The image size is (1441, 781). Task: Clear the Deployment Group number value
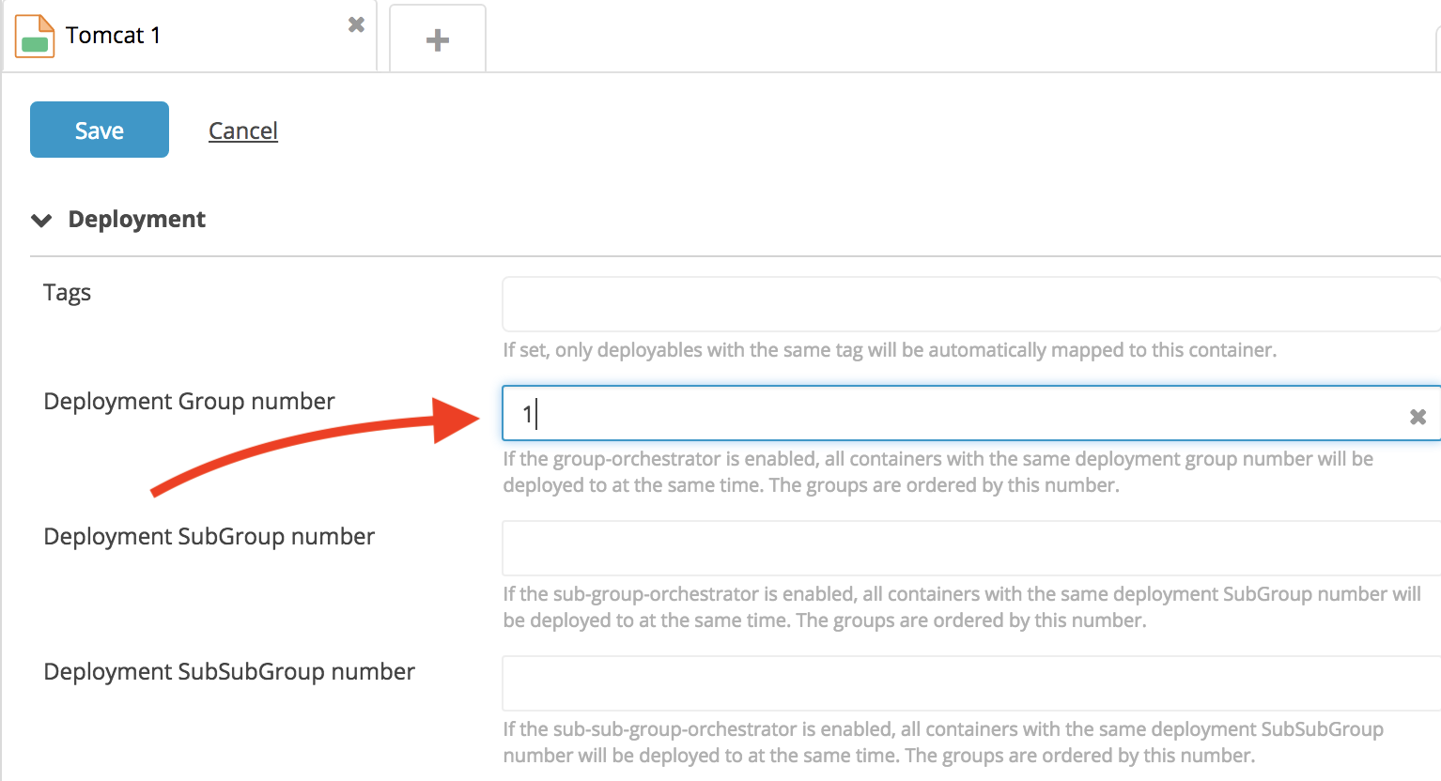1418,416
